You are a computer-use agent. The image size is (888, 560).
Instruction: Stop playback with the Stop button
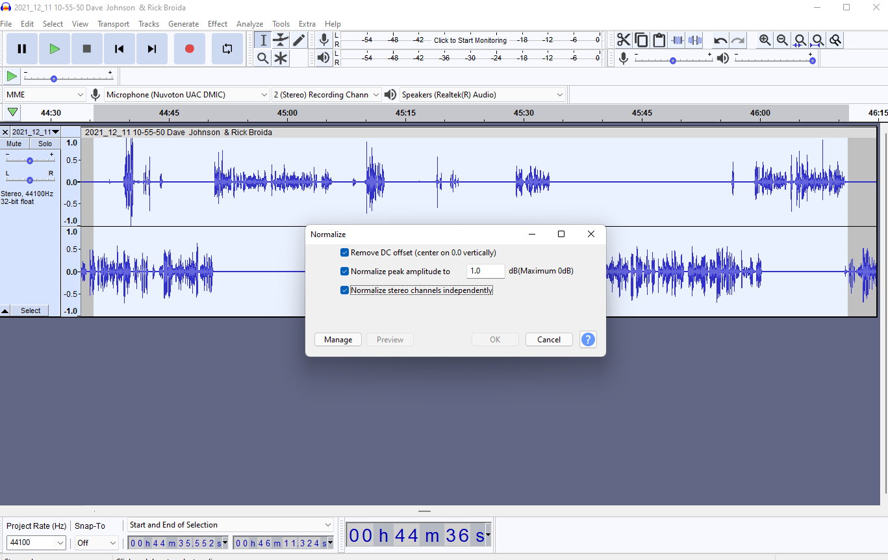click(87, 49)
